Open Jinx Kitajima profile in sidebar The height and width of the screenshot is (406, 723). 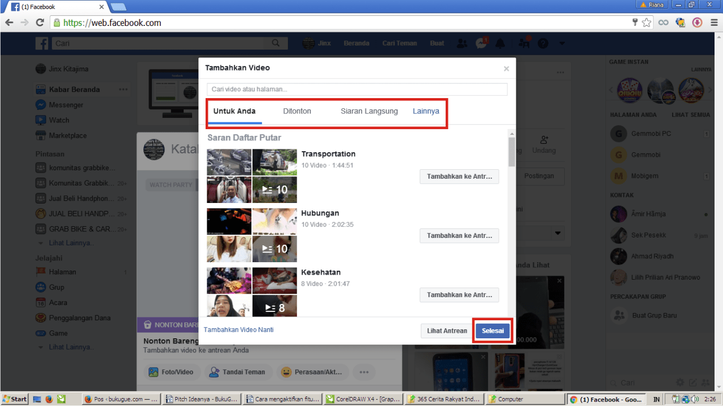click(62, 69)
